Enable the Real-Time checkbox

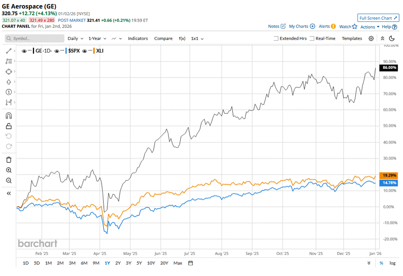coord(312,39)
